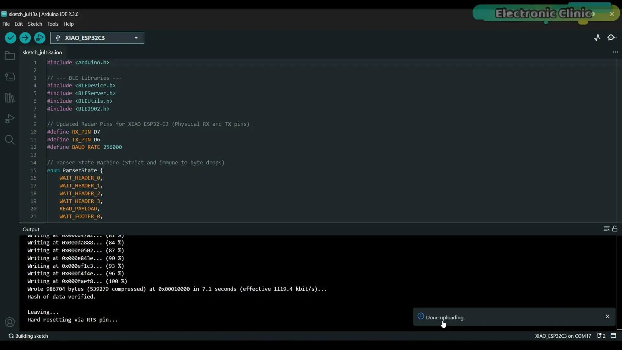
Task: Open the Sketch menu
Action: point(35,24)
